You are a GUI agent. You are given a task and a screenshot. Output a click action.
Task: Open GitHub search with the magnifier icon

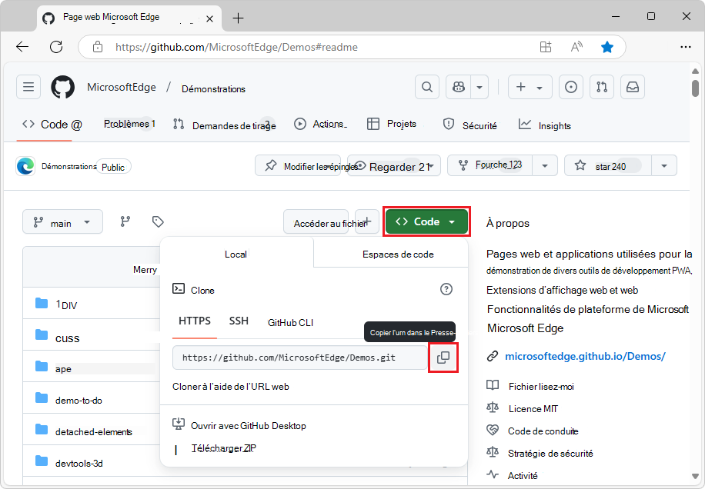click(x=426, y=87)
